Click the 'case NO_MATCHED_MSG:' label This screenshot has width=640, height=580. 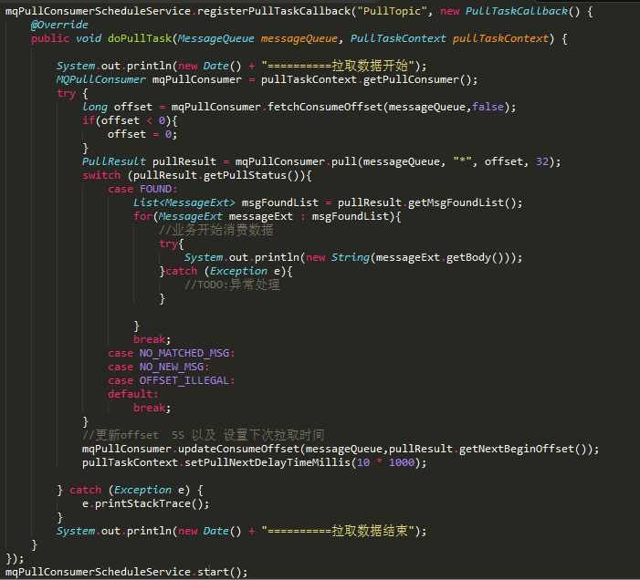pyautogui.click(x=172, y=353)
